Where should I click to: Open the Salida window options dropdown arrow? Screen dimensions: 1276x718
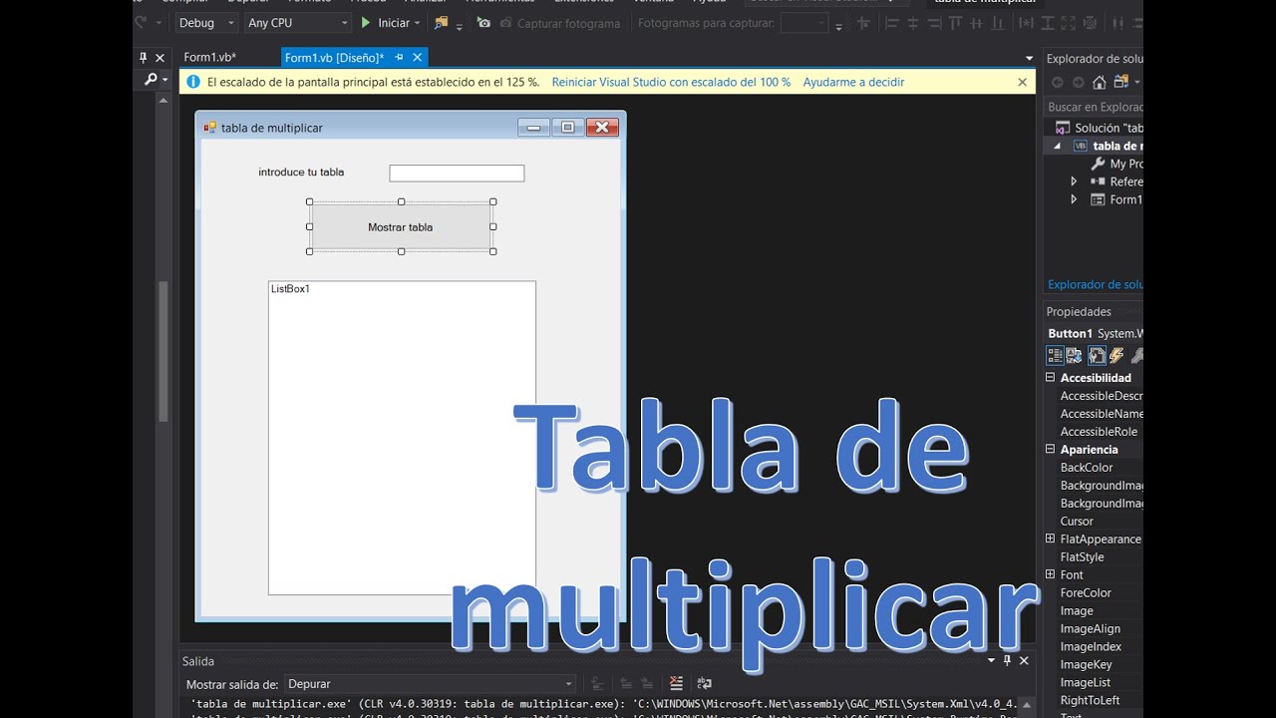tap(991, 660)
